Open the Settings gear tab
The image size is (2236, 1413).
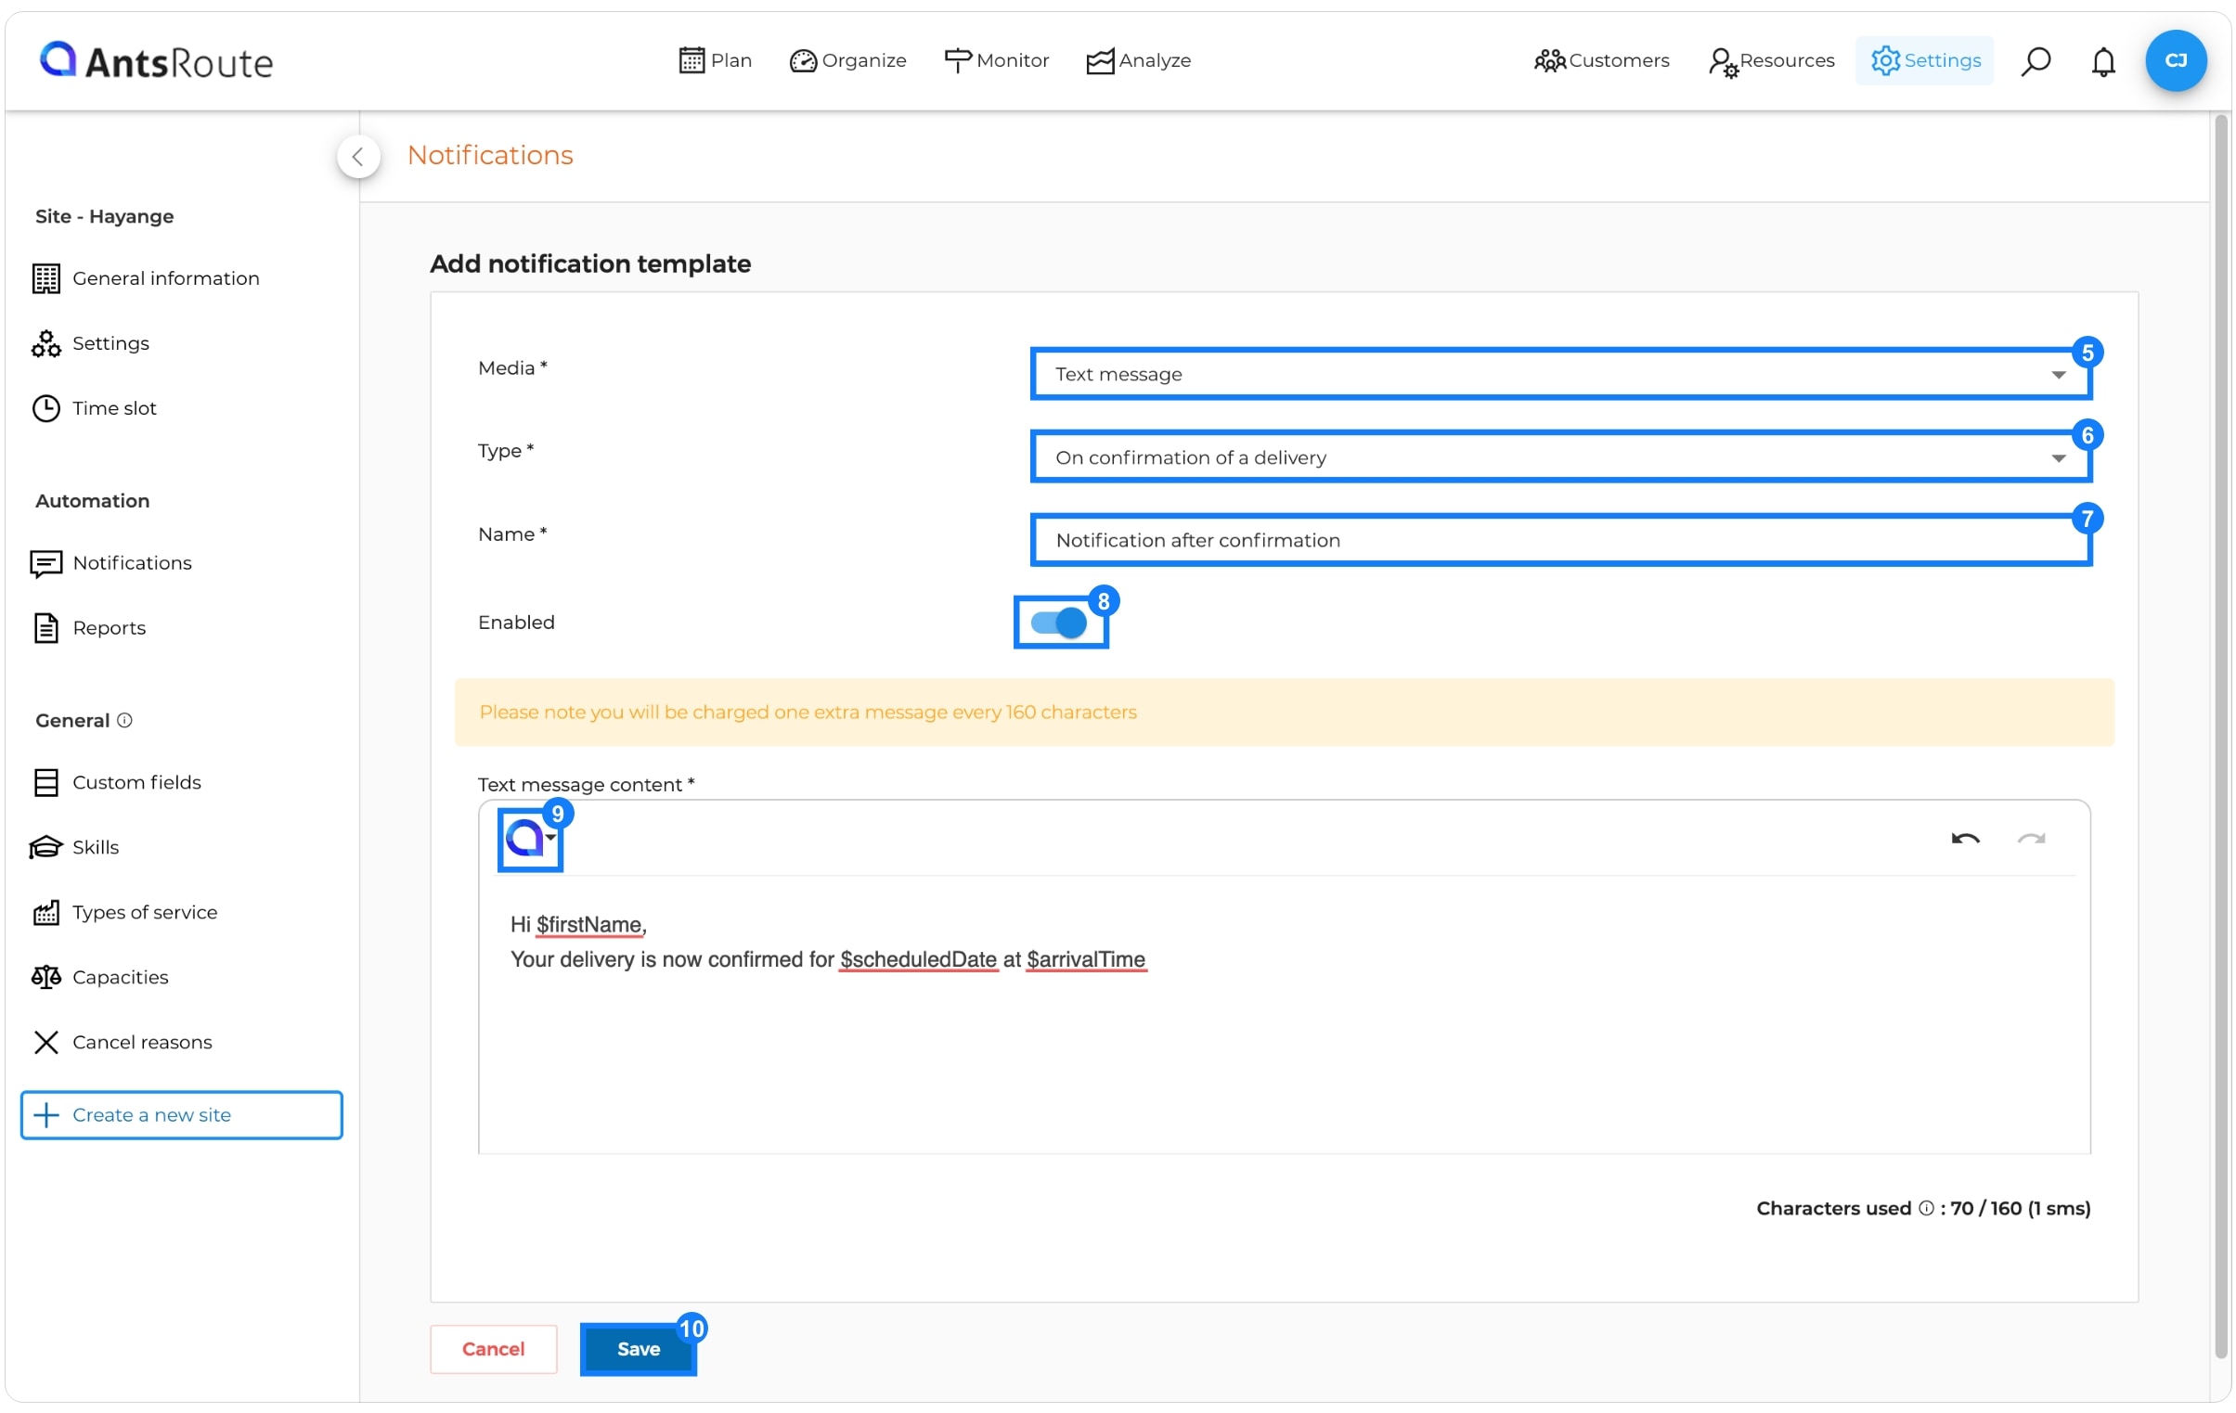[x=1924, y=60]
